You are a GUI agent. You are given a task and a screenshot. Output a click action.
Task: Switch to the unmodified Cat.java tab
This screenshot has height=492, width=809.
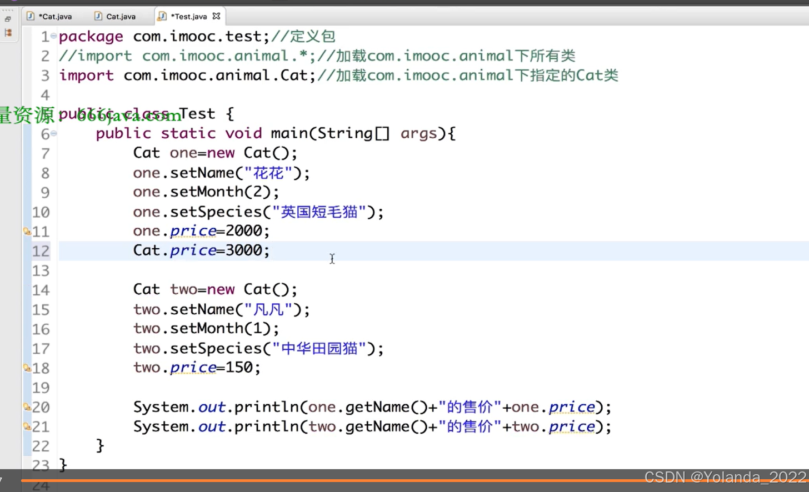115,16
